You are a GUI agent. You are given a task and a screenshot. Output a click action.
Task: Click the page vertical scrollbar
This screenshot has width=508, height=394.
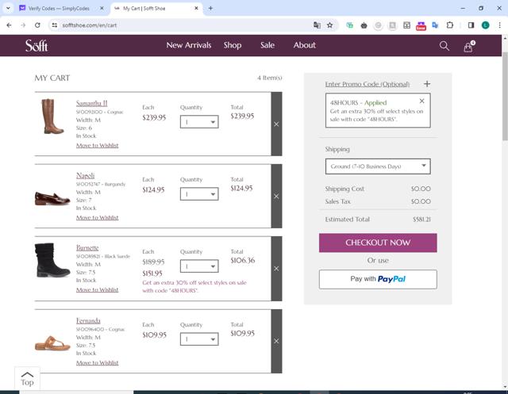(x=505, y=97)
